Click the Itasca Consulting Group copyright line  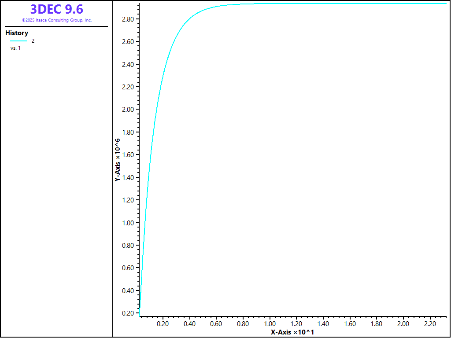pos(56,20)
